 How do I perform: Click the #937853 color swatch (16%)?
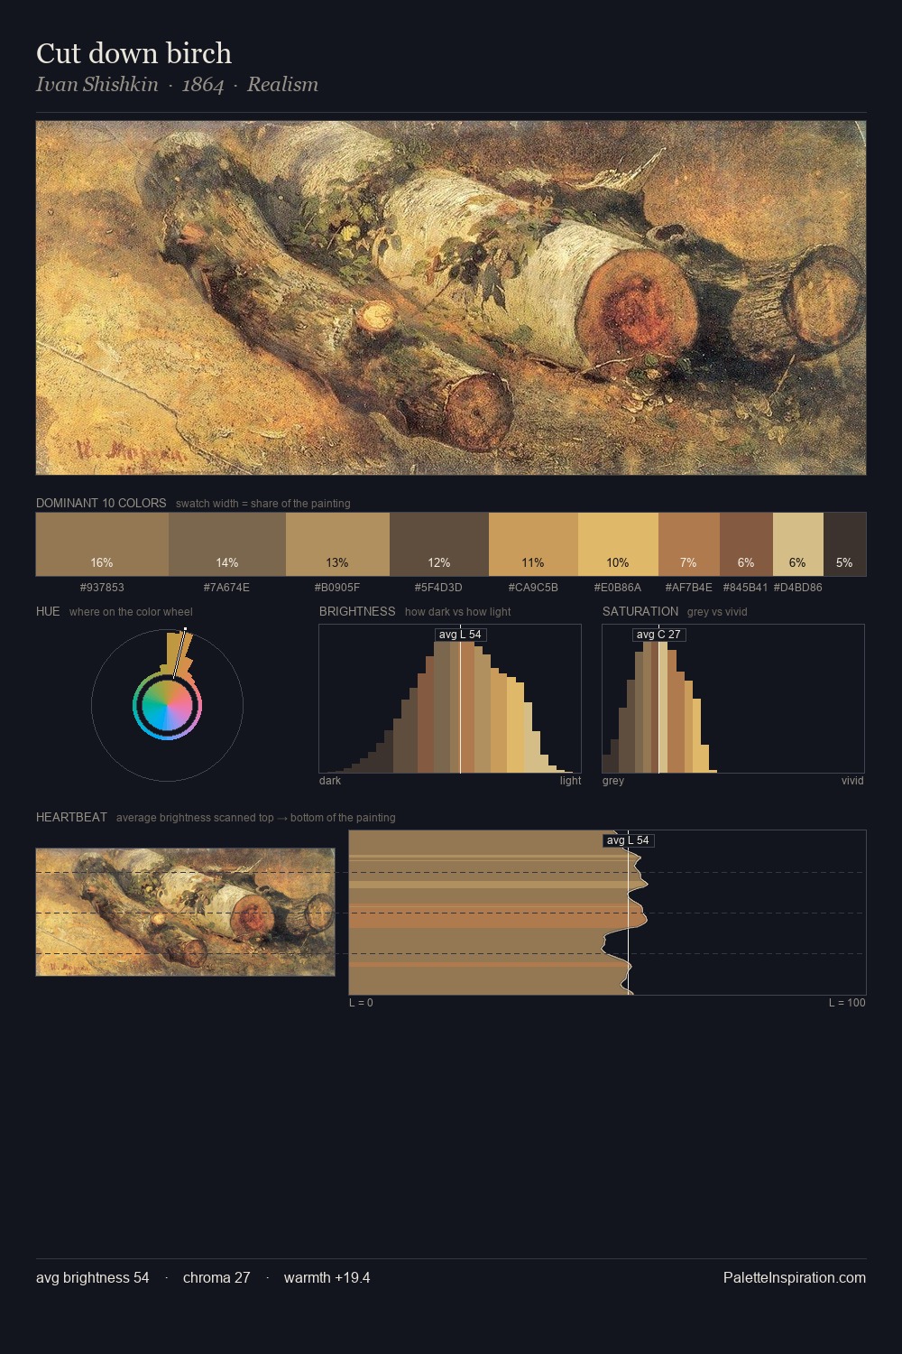coord(102,544)
